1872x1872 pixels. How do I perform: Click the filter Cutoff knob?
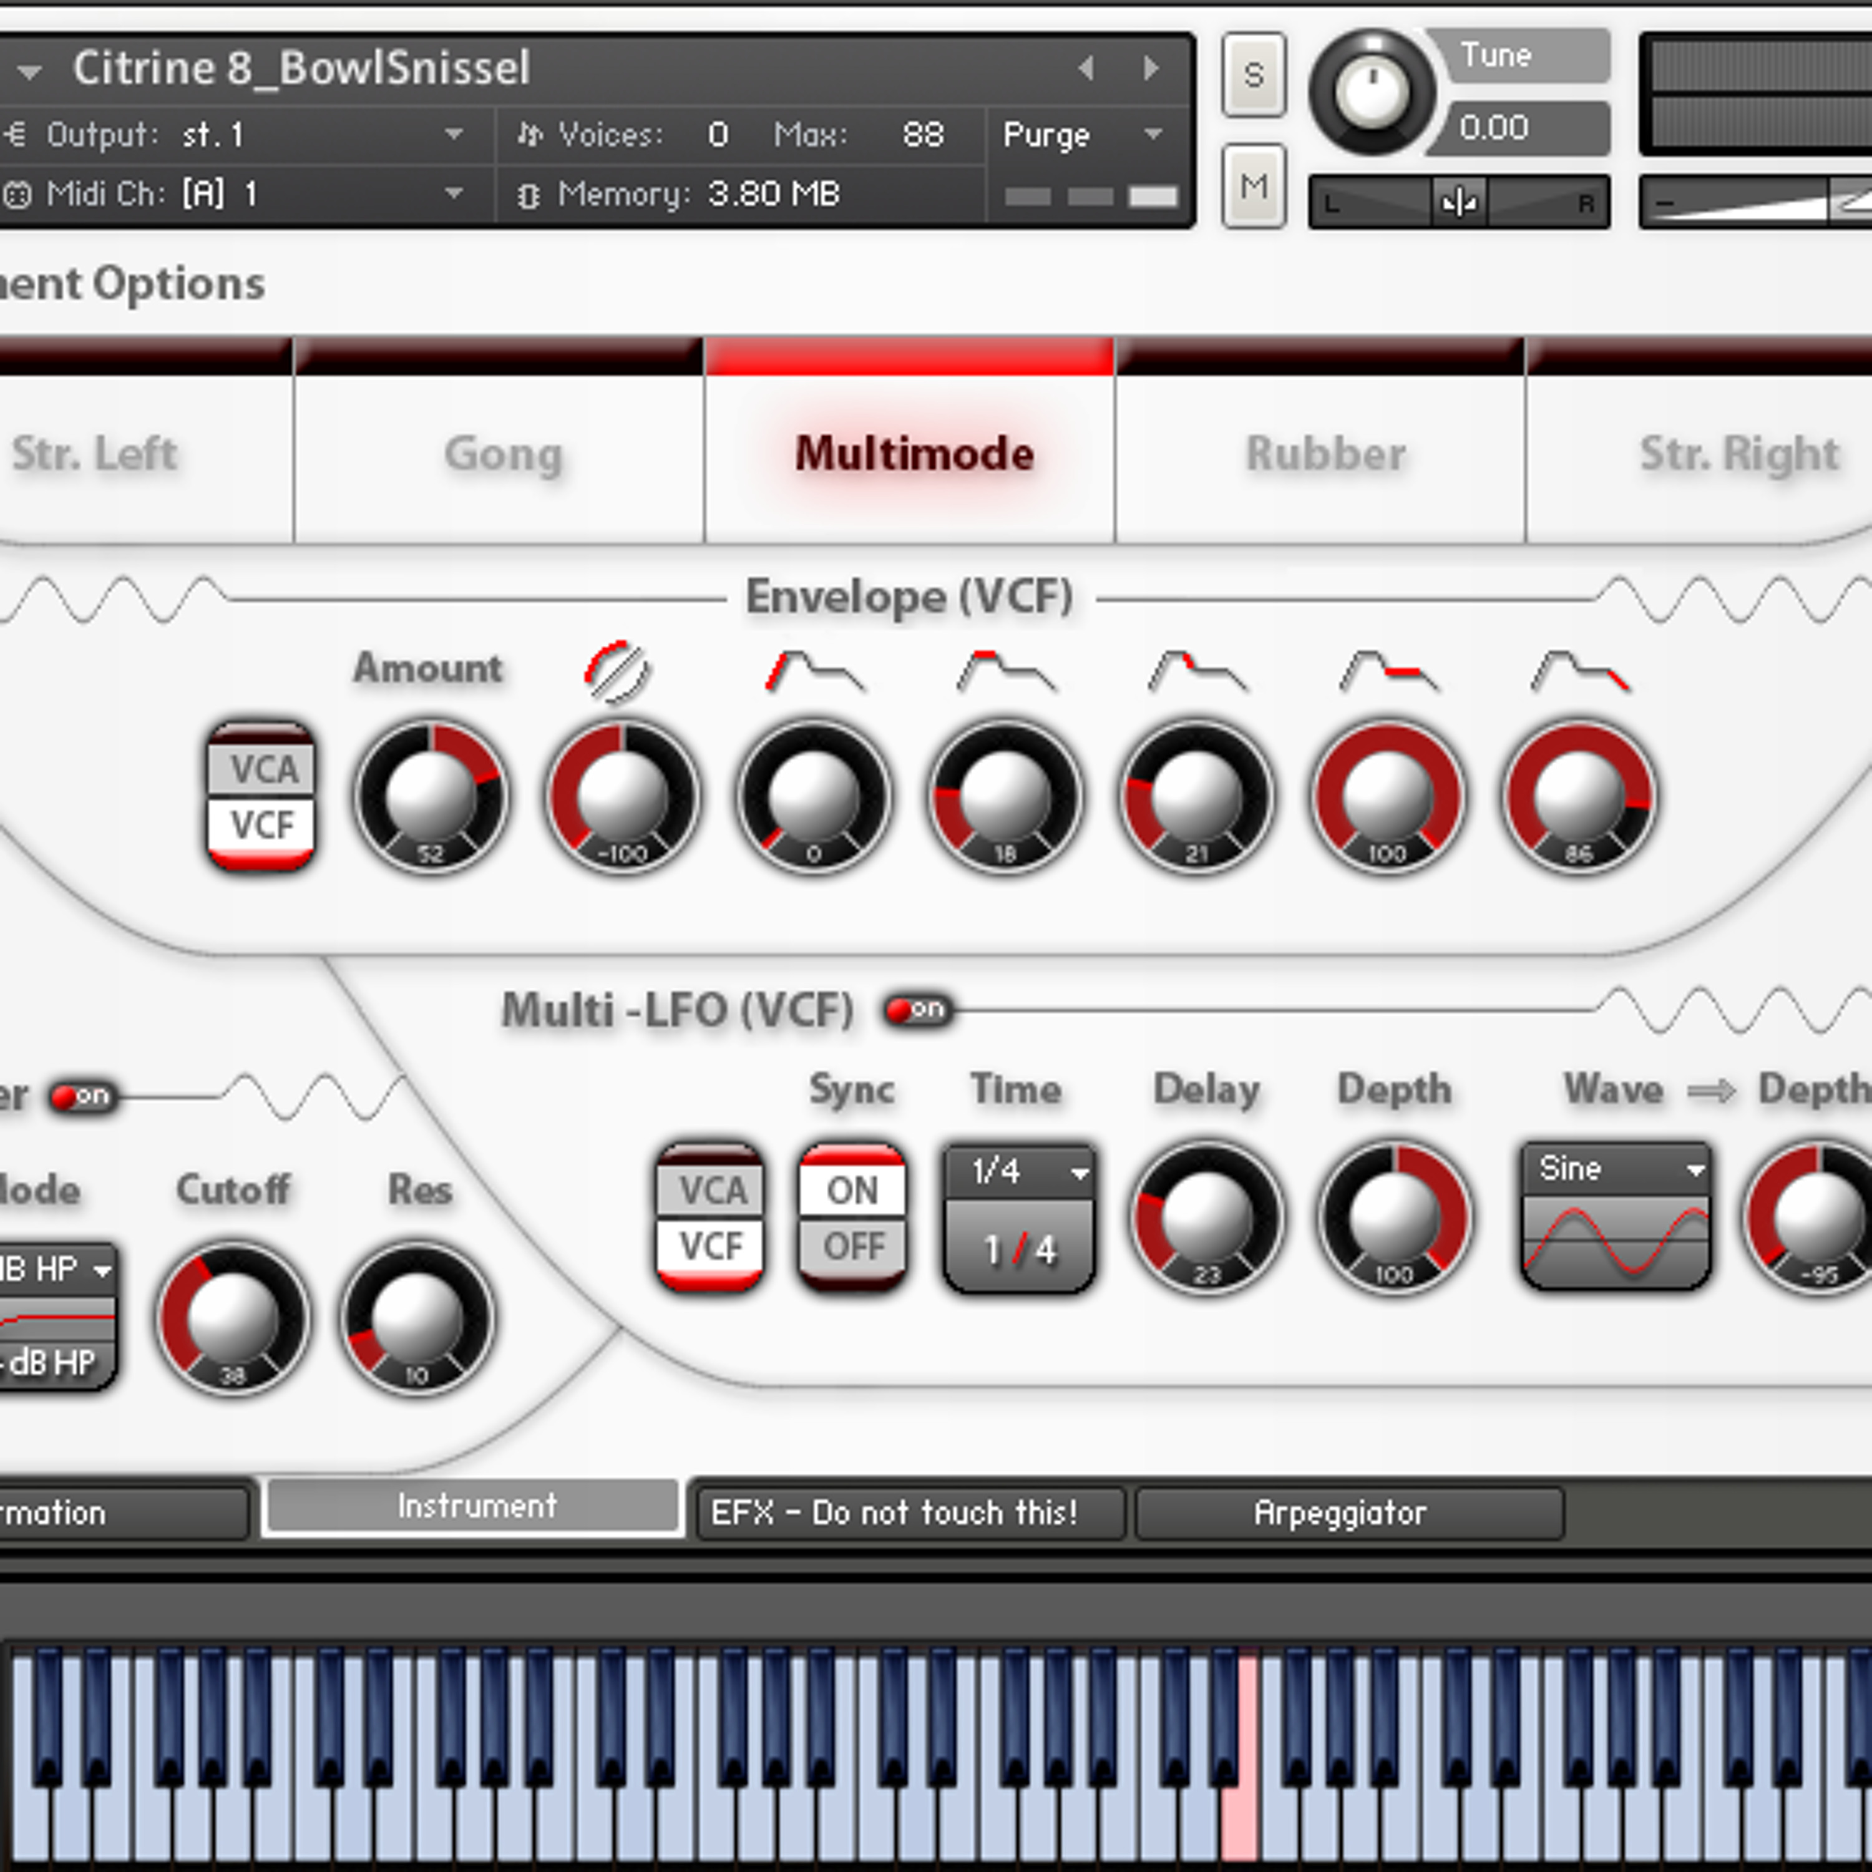click(x=233, y=1318)
